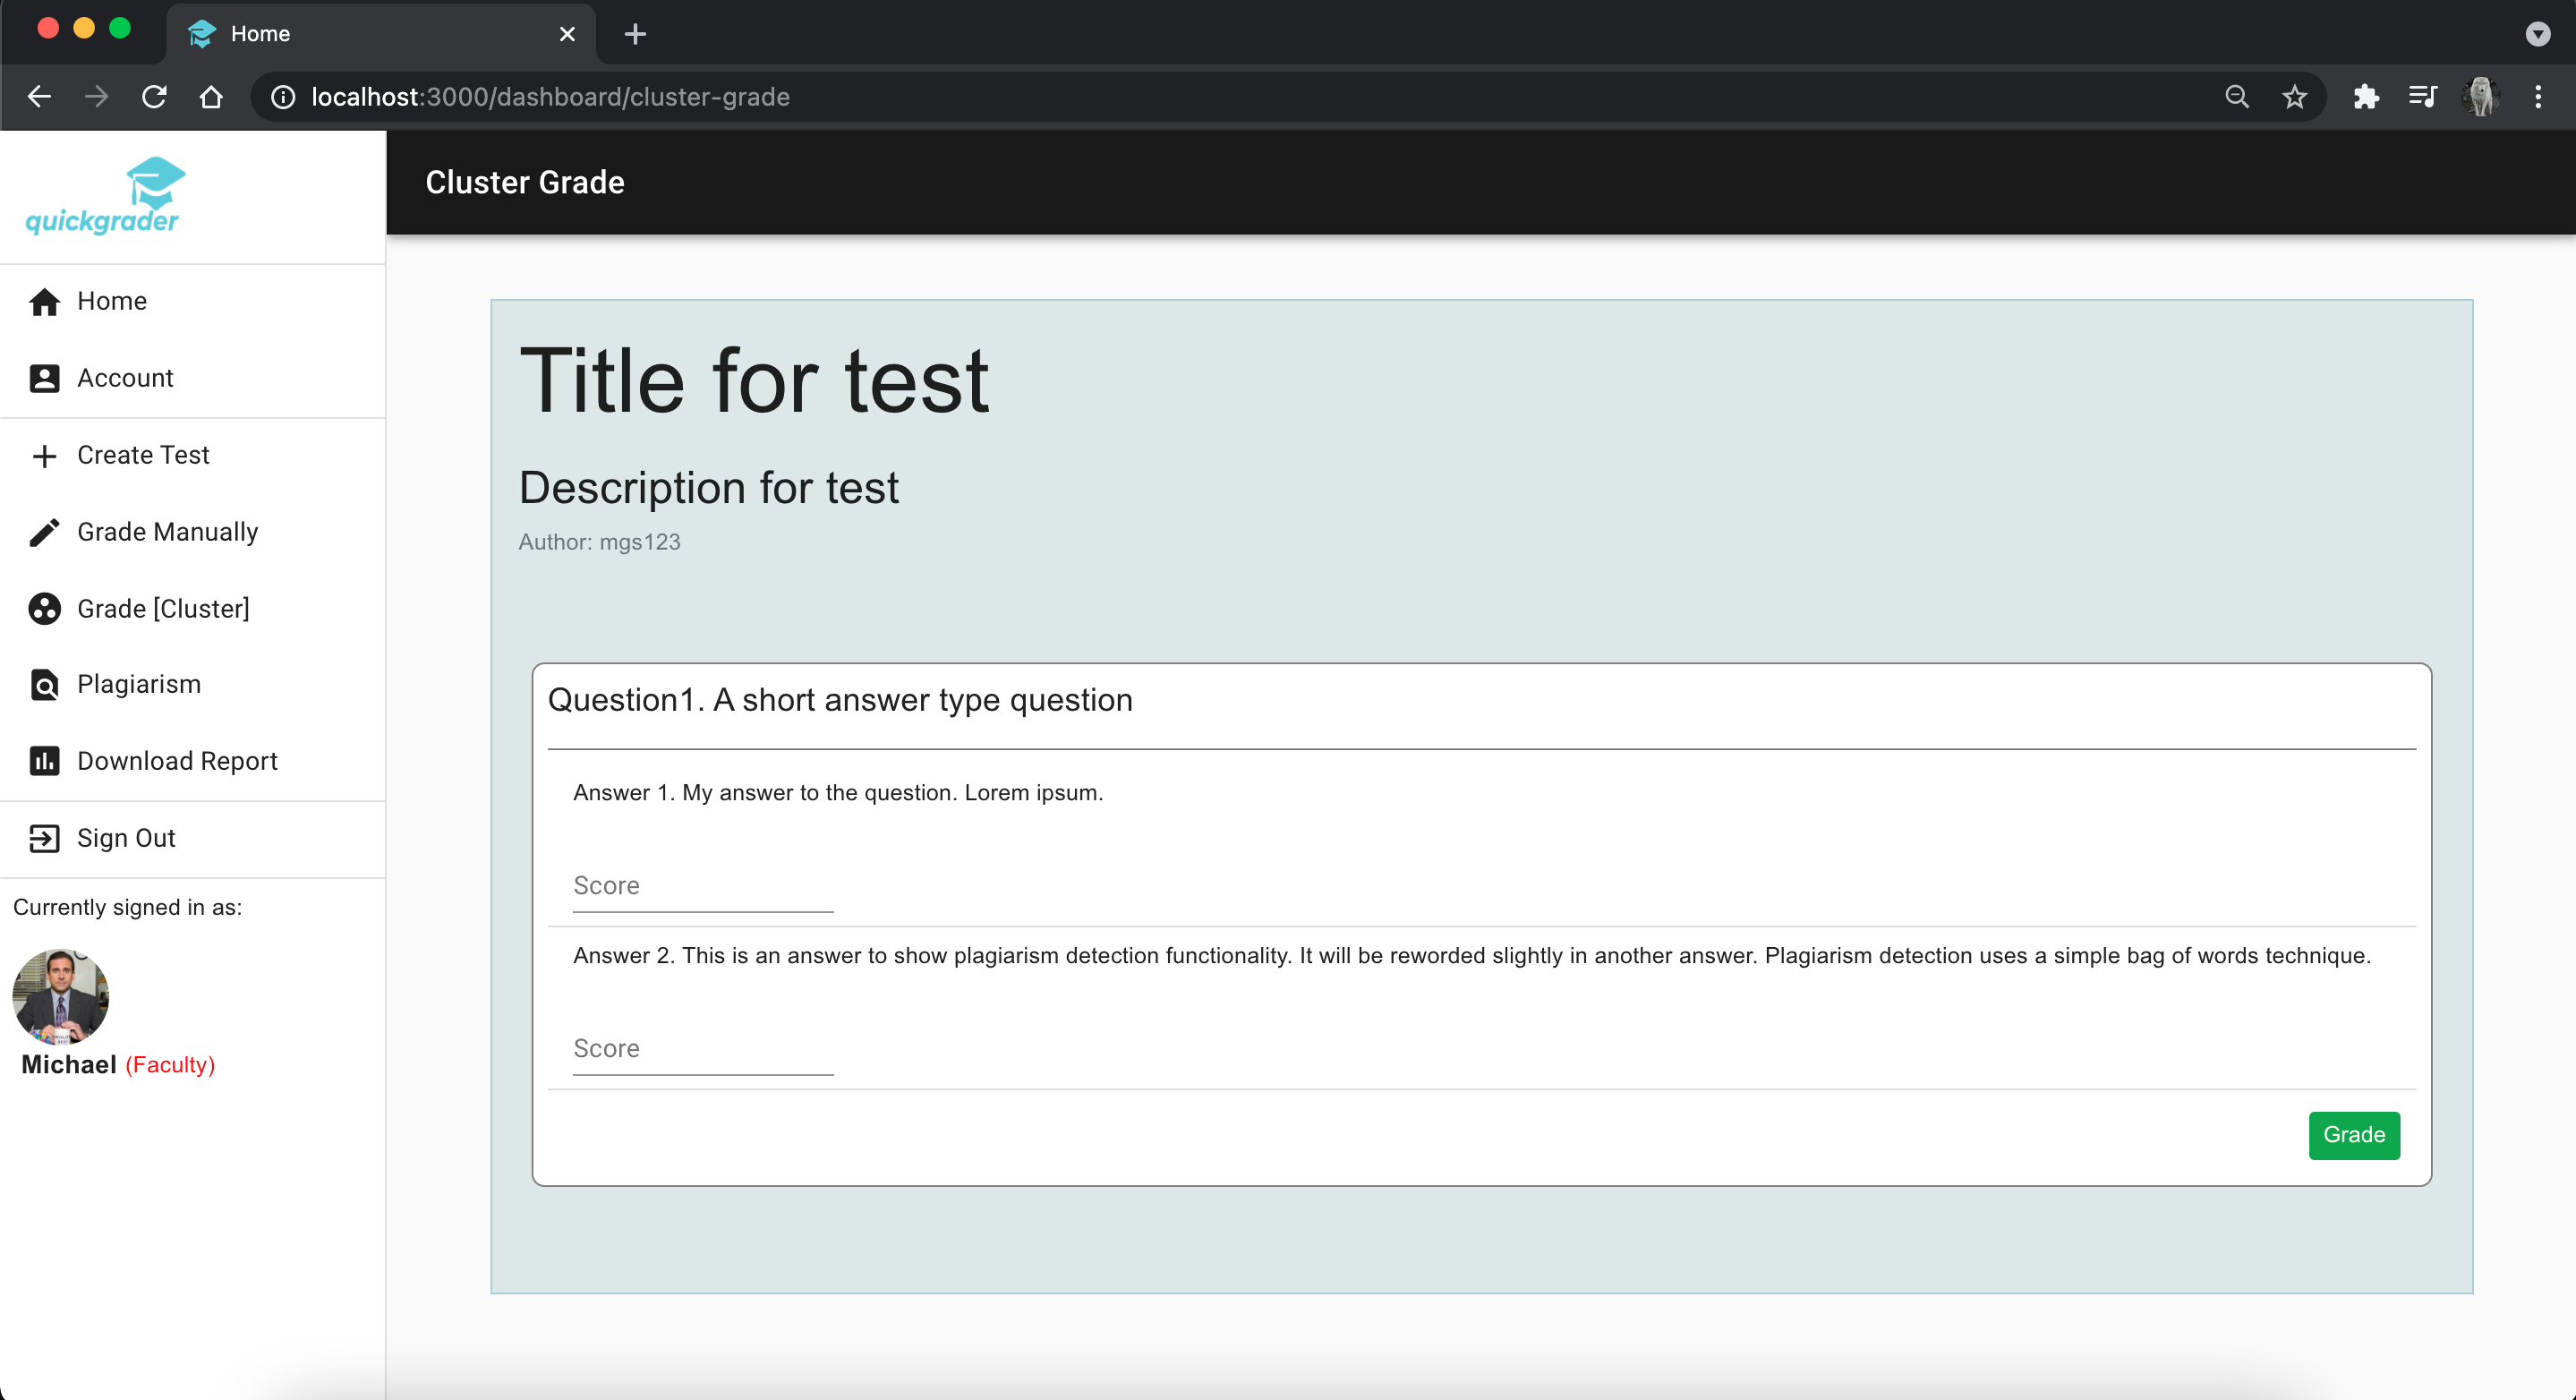Click the Home house icon in sidebar
This screenshot has height=1400, width=2576.
point(44,301)
